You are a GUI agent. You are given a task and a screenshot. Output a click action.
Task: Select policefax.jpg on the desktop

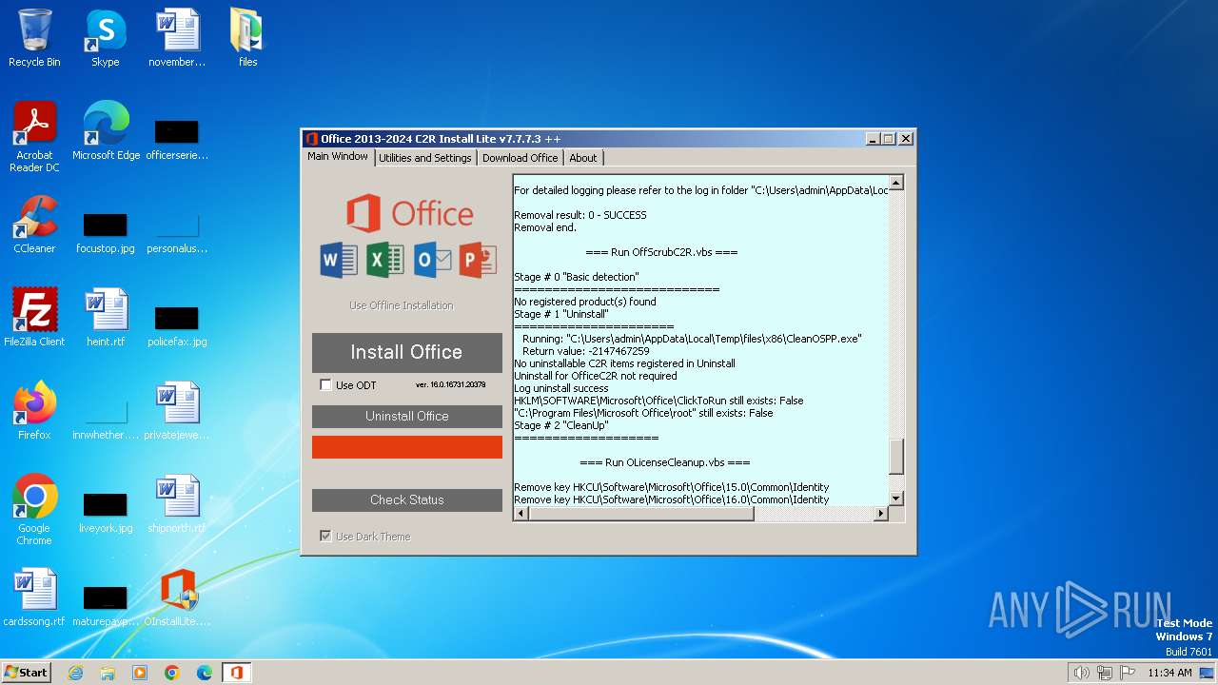click(x=177, y=327)
